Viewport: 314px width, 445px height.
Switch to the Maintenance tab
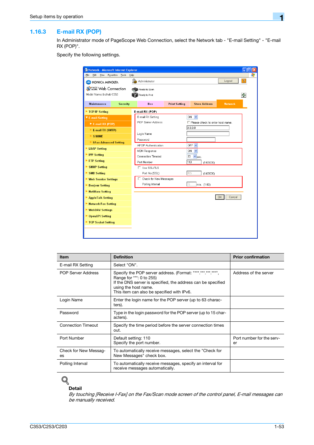point(97,104)
